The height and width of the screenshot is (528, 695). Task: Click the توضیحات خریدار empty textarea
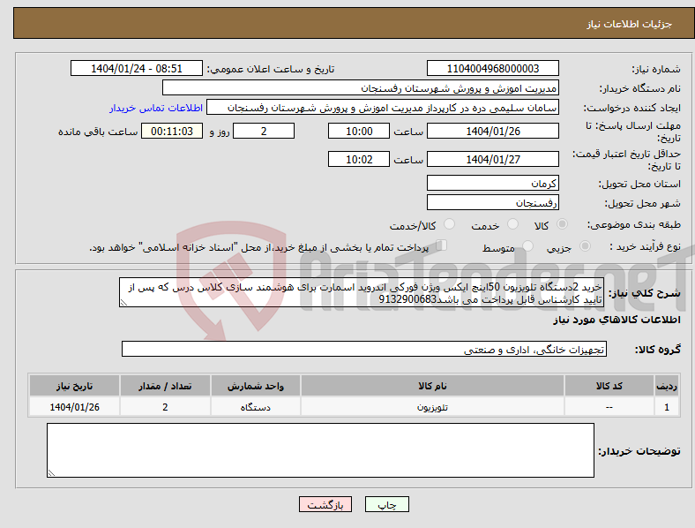(x=320, y=450)
